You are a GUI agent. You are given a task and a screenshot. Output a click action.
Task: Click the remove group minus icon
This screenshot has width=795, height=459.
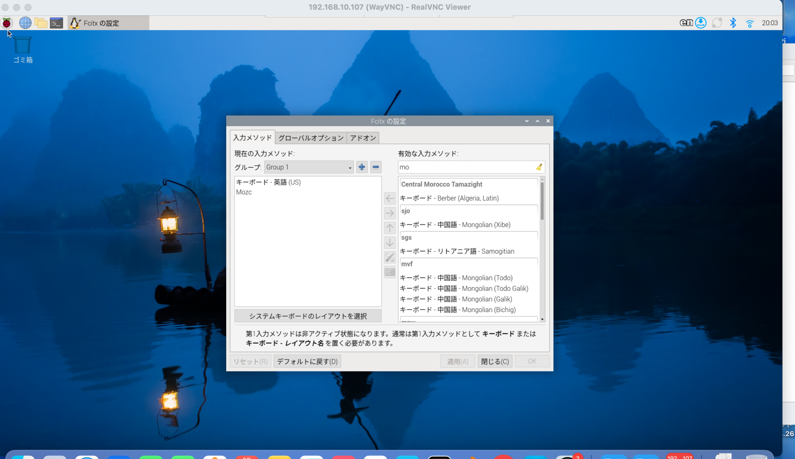(375, 167)
